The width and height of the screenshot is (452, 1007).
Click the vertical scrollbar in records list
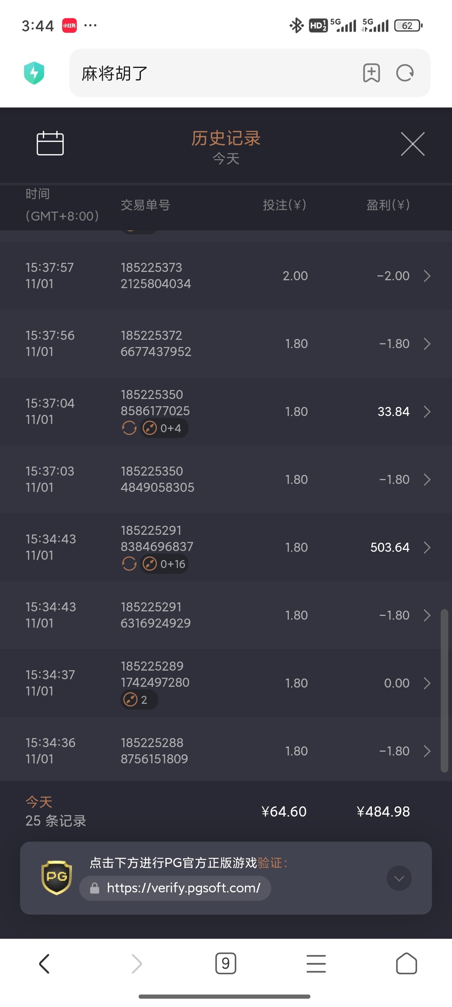coord(444,690)
